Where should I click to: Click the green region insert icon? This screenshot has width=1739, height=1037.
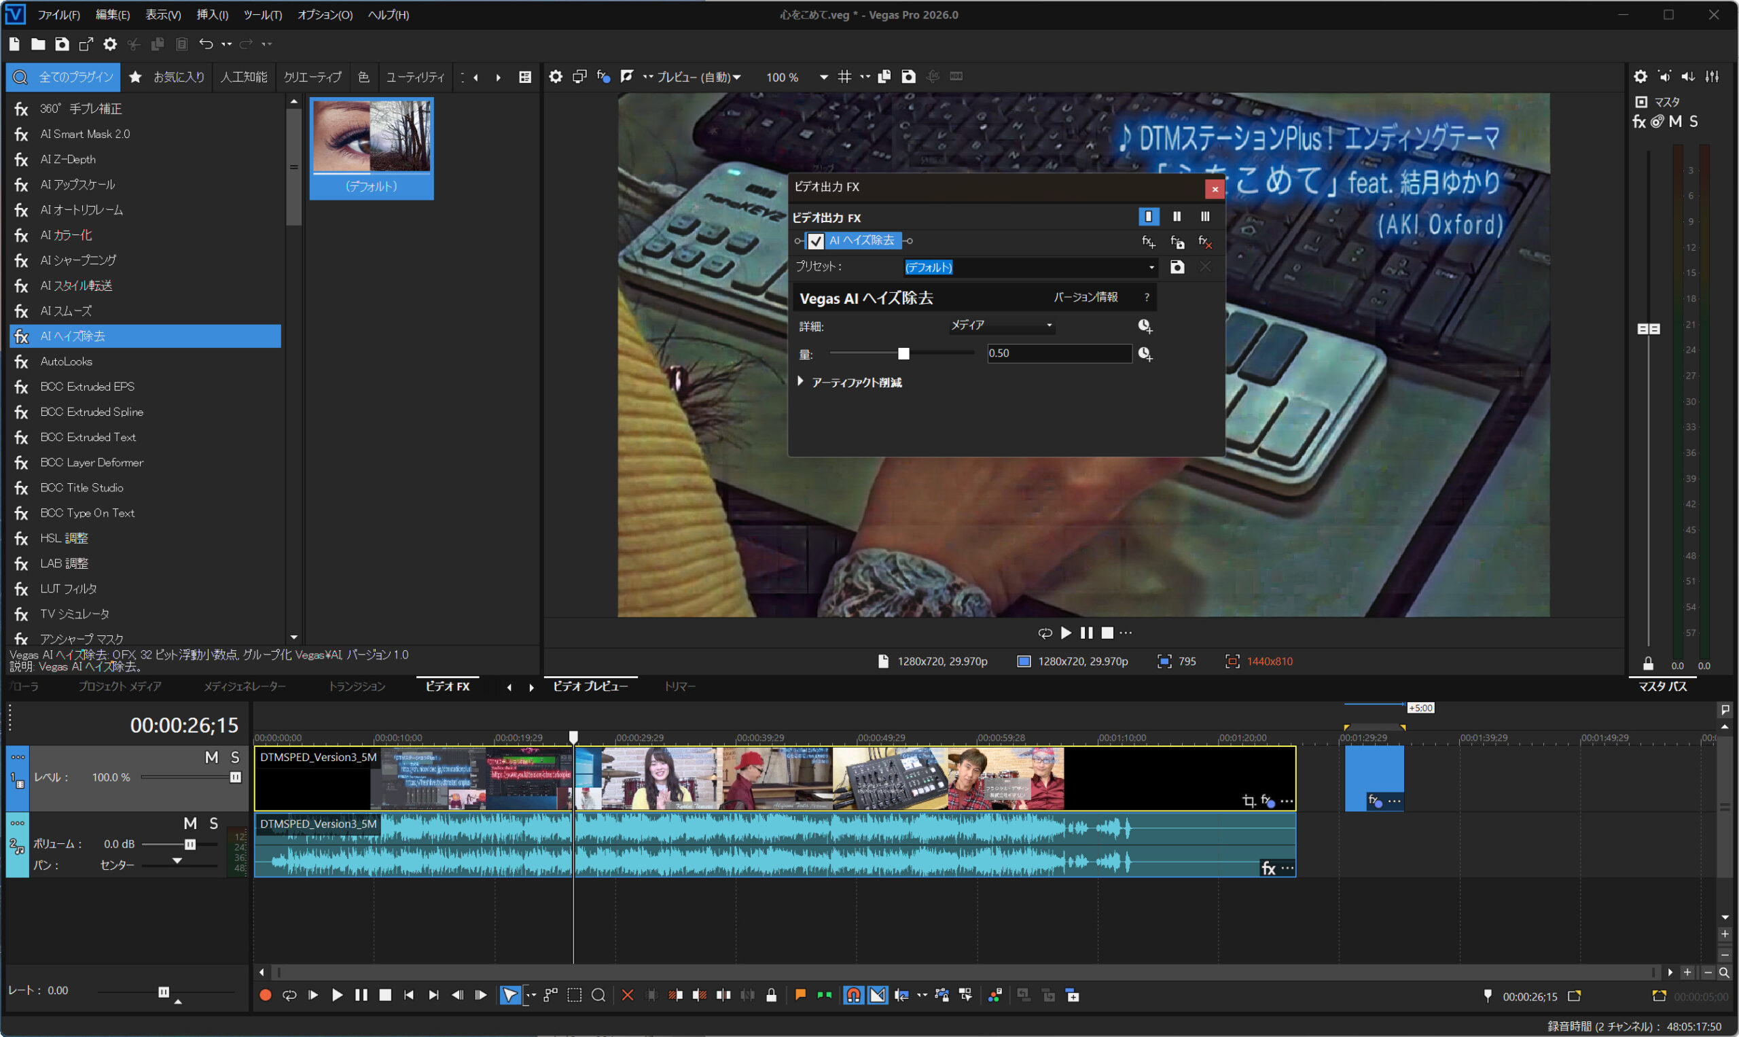pos(824,995)
